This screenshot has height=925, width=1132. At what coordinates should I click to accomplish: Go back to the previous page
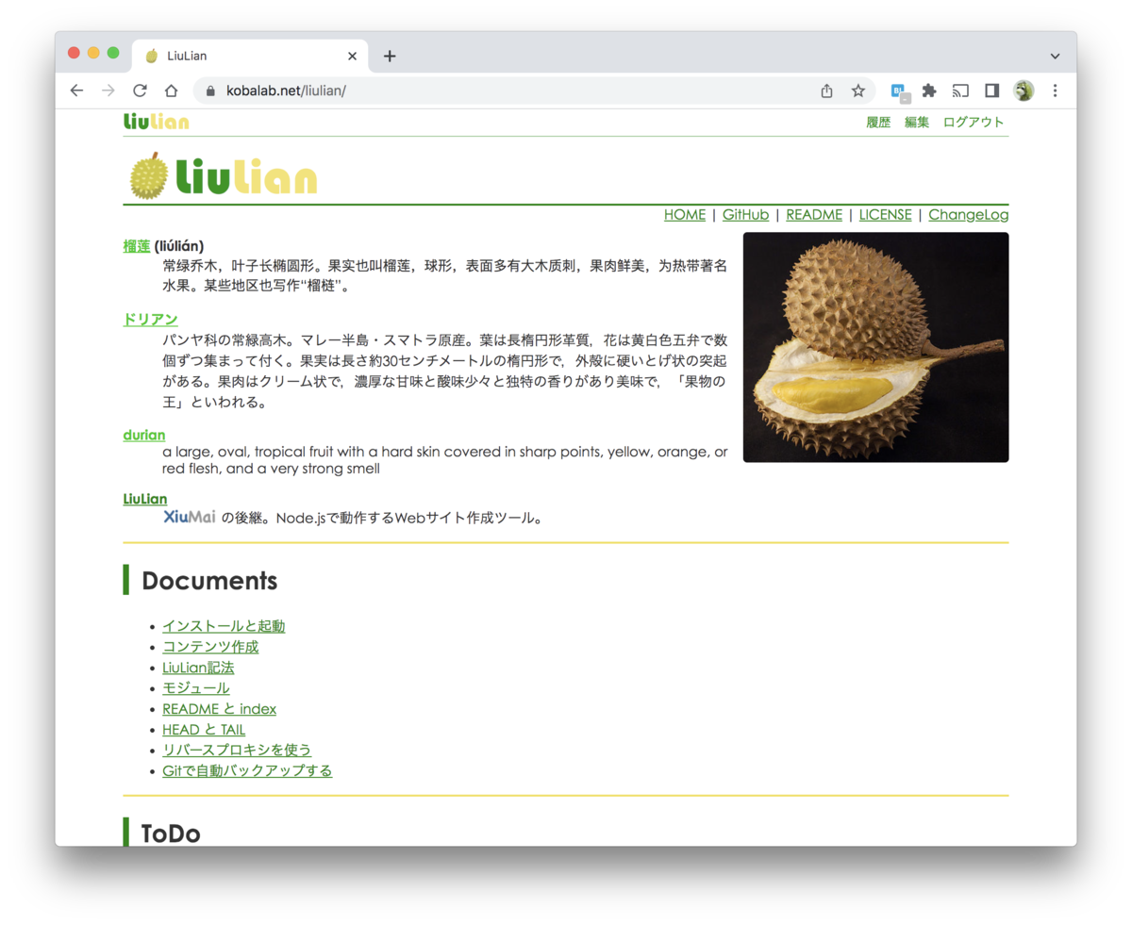(77, 91)
